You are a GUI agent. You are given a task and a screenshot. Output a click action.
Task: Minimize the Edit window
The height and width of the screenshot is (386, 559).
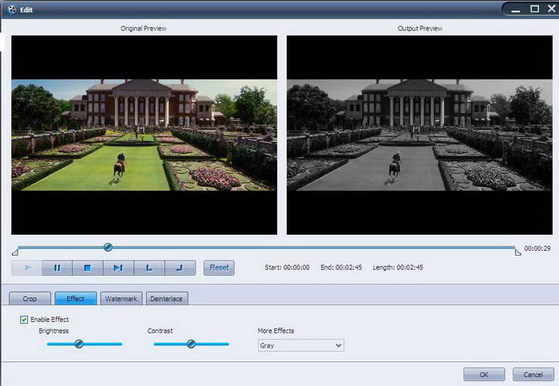[516, 10]
